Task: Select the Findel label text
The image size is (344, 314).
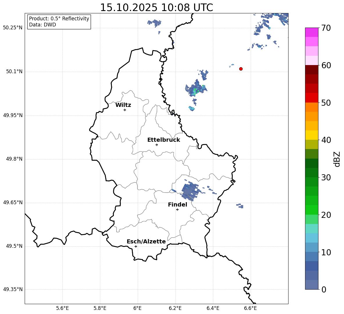Action: pos(178,204)
